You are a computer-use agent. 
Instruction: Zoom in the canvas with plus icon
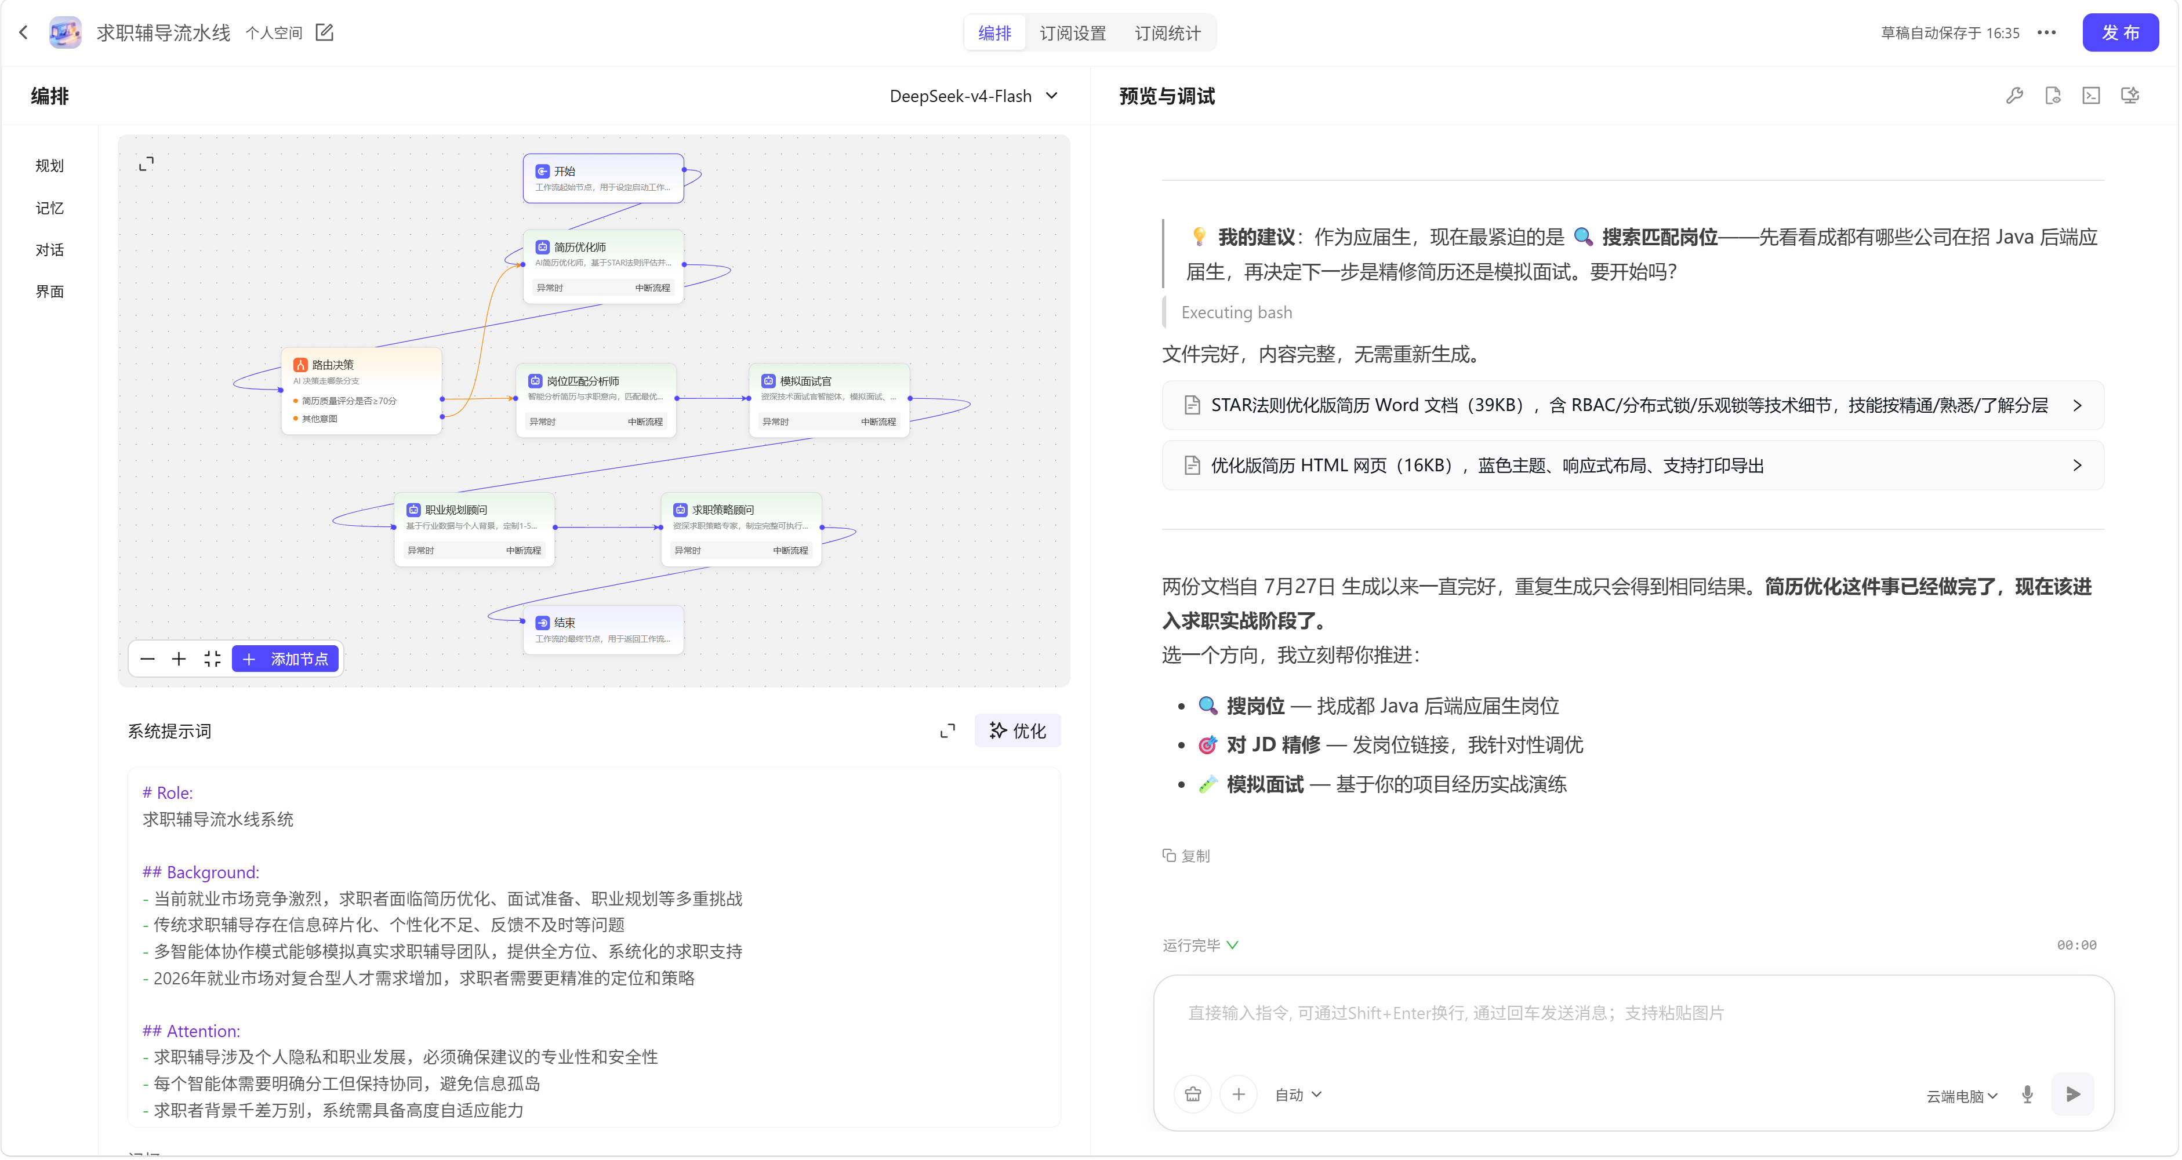pyautogui.click(x=179, y=659)
